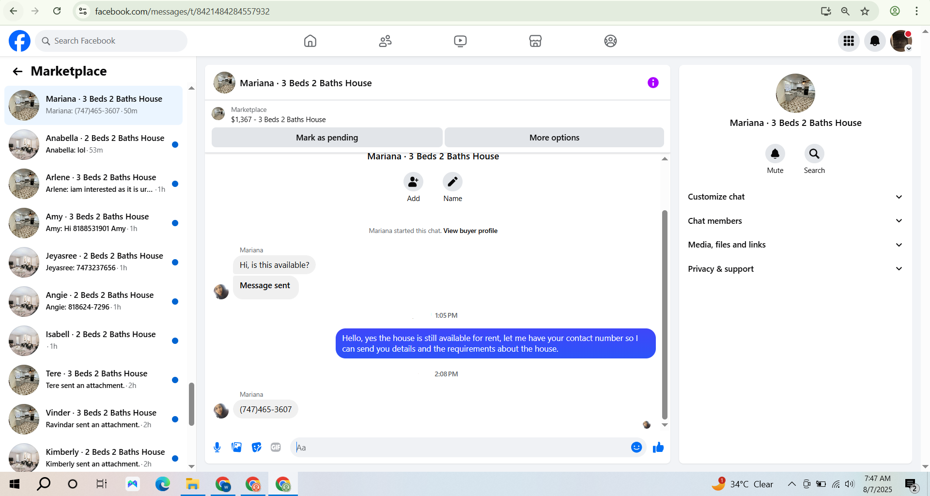Open Vinder 3 Beds 2 Baths House chat

pos(93,419)
